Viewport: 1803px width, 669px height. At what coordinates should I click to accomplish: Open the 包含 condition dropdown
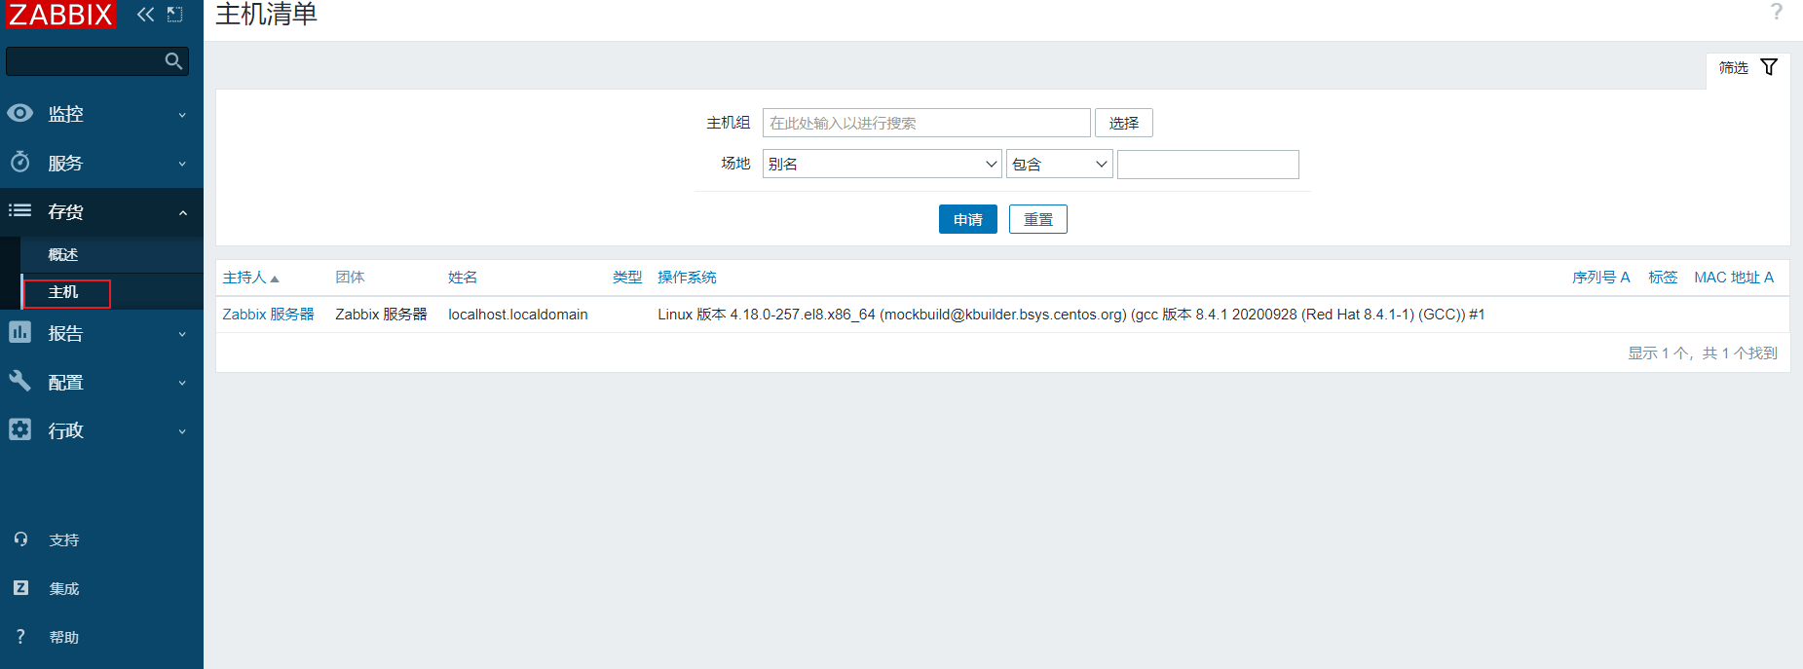click(x=1059, y=164)
